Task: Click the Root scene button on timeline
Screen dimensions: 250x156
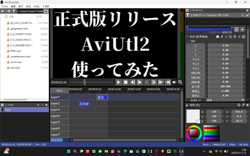Action: tap(59, 91)
